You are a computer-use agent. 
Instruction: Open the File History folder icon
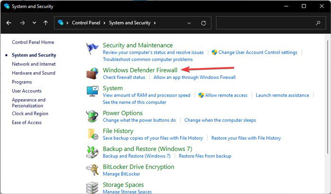pos(93,134)
